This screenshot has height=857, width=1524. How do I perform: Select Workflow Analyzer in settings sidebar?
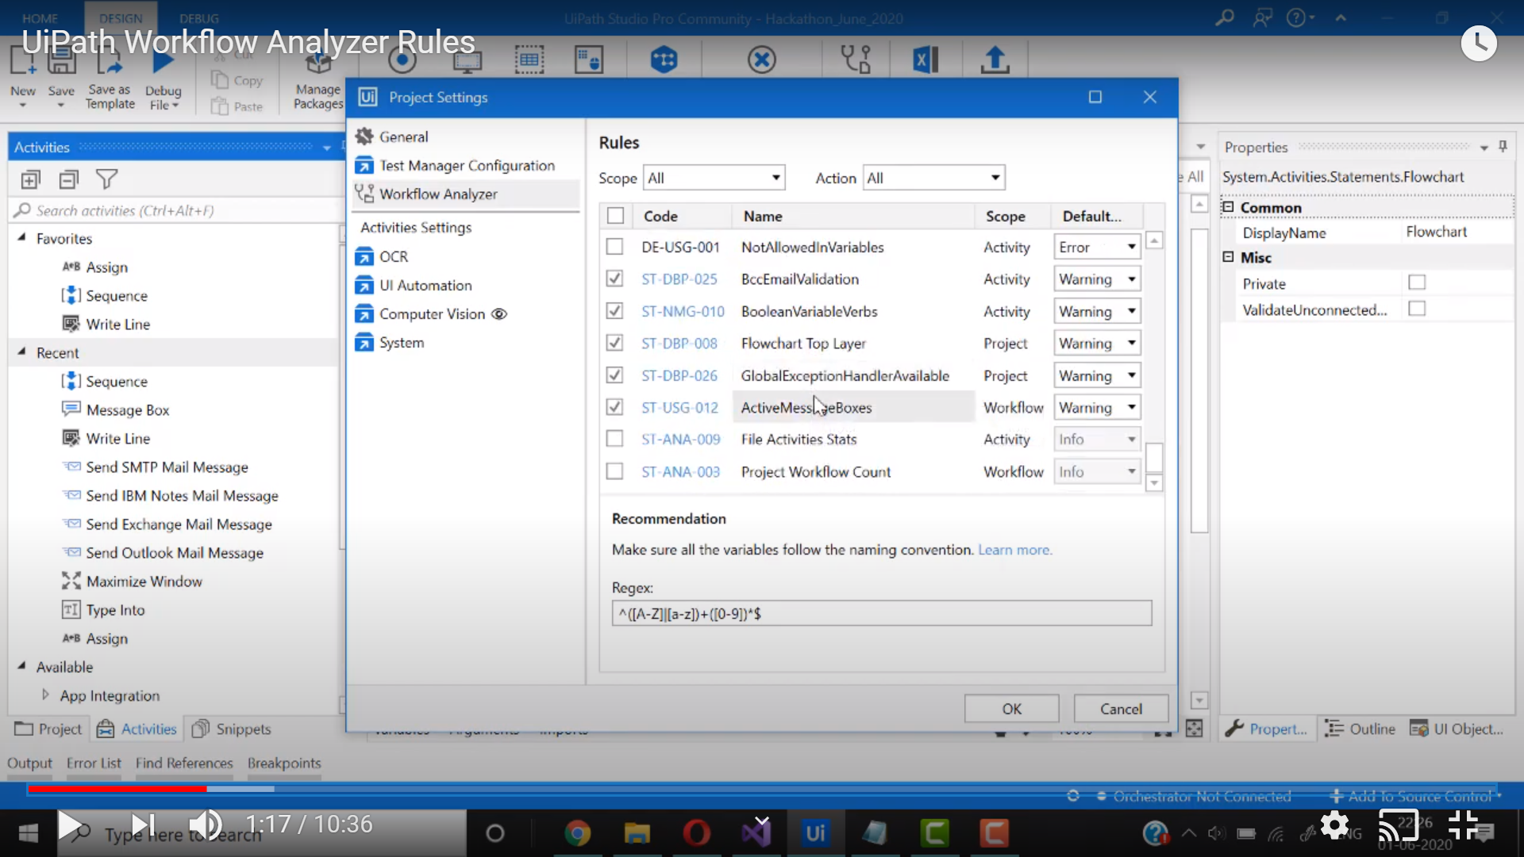click(x=466, y=194)
